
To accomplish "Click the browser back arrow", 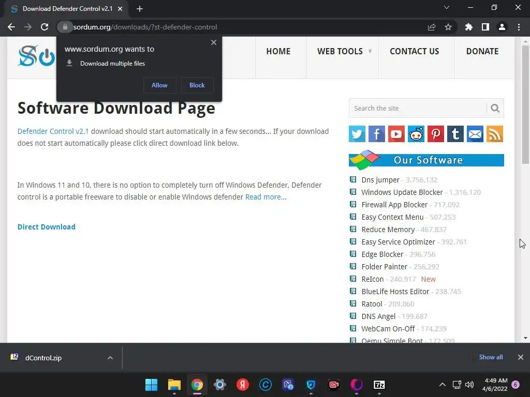I will pos(11,27).
